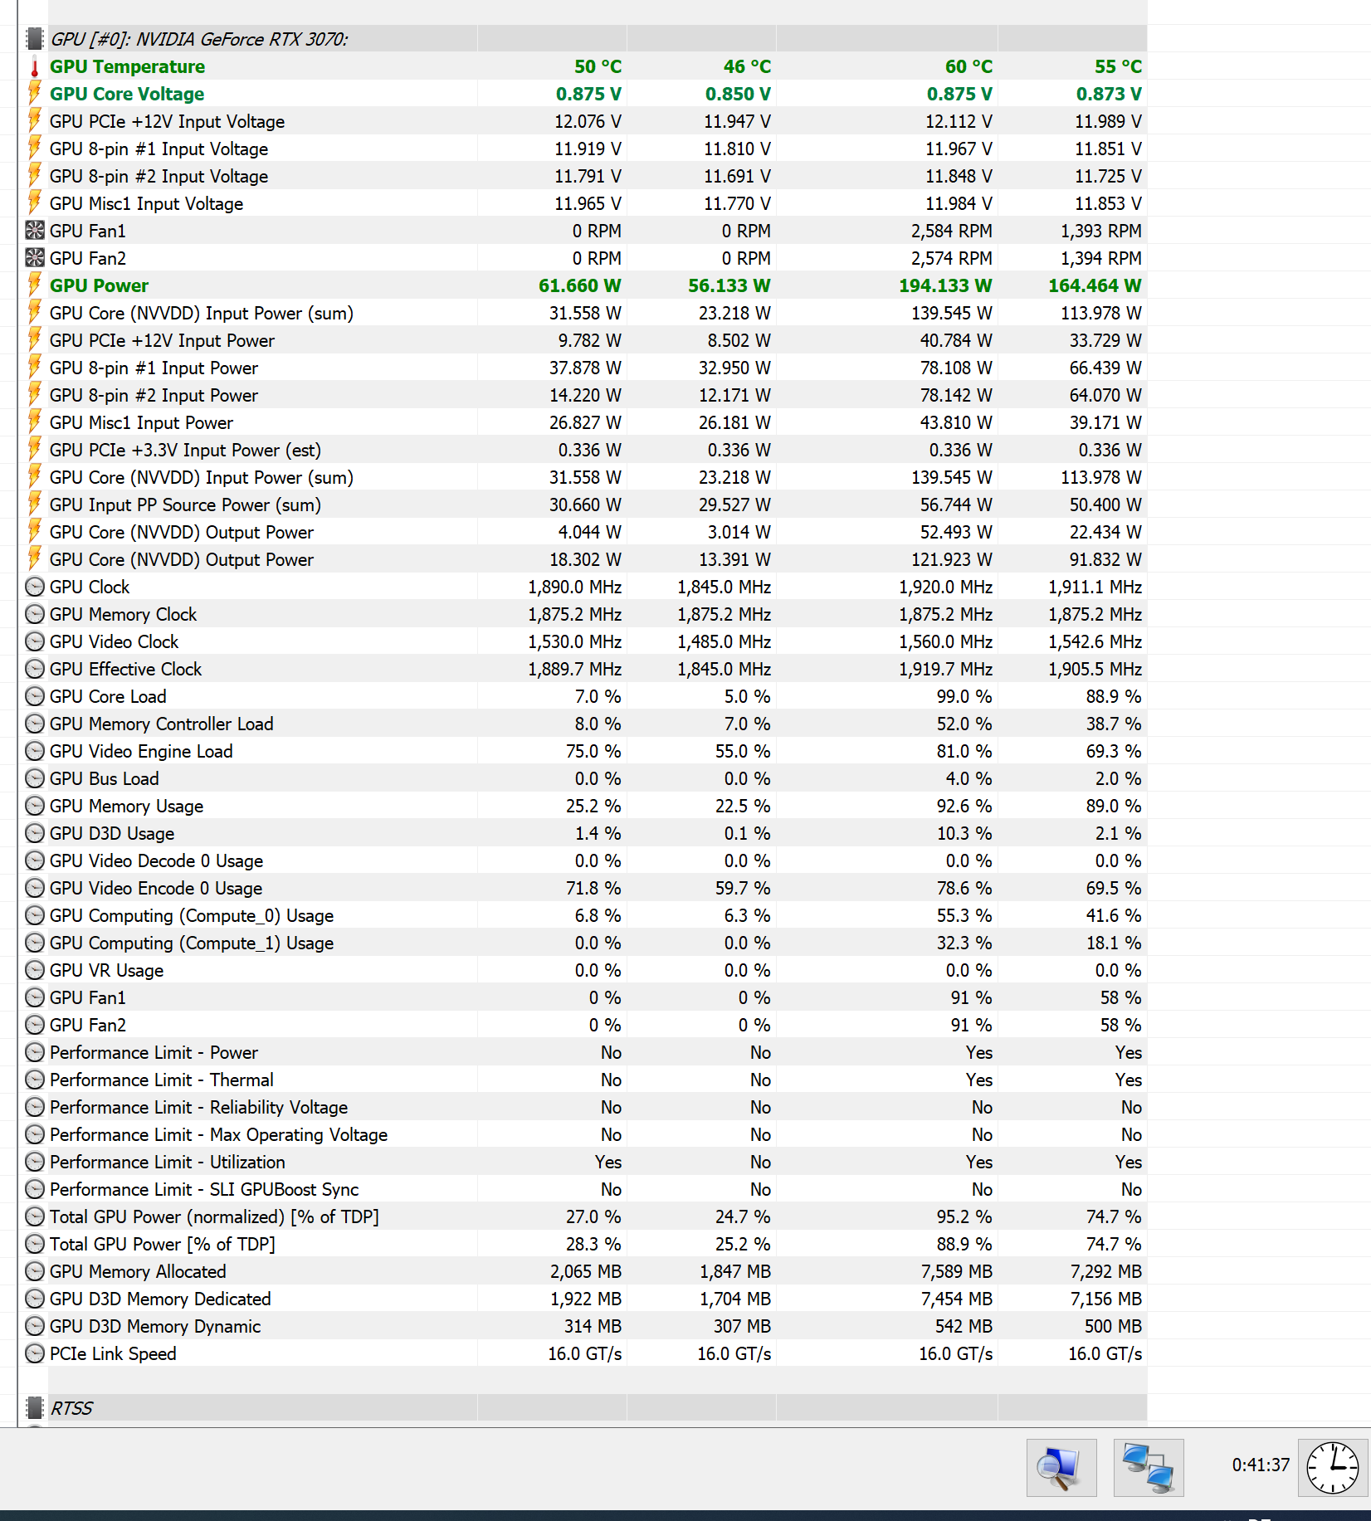1371x1521 pixels.
Task: Click the magnifier monitor button in bottom bar
Action: point(1061,1467)
